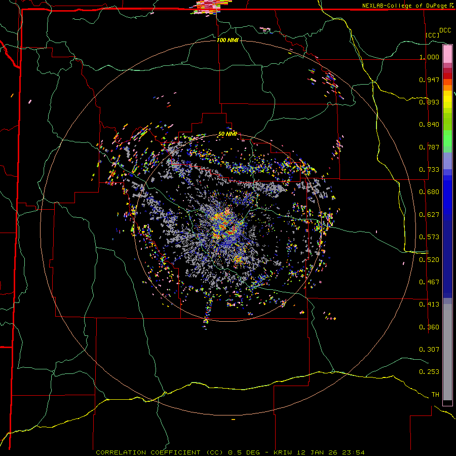Select the 0.947 scale value
Image resolution: width=456 pixels, height=456 pixels.
(429, 80)
